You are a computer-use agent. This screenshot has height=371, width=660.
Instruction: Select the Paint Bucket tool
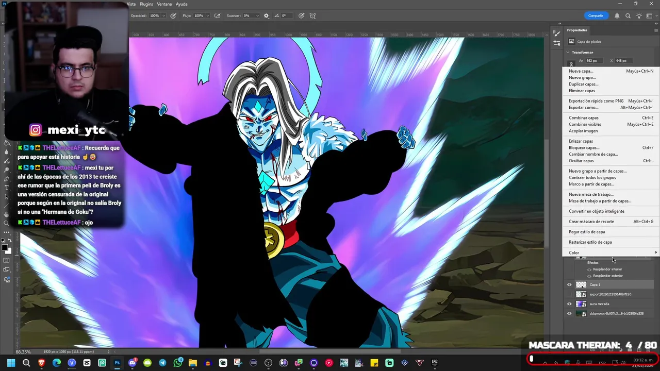[x=6, y=143]
